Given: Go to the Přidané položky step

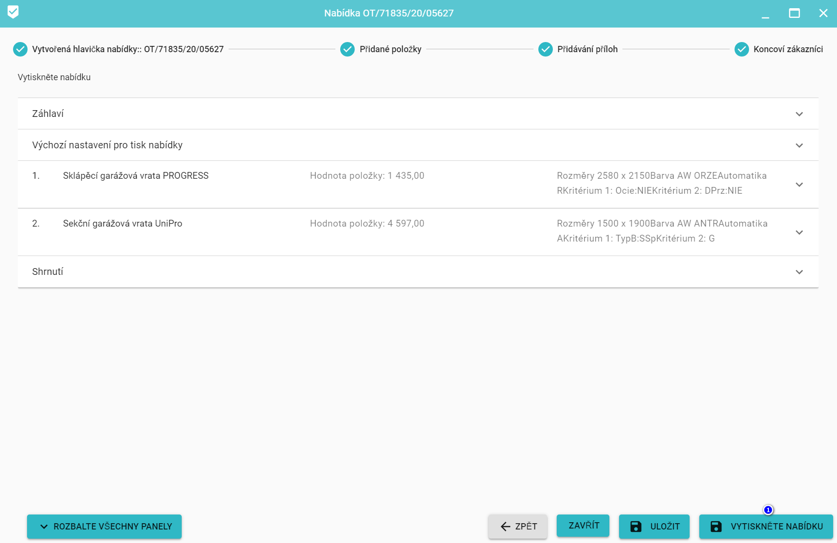Looking at the screenshot, I should tap(390, 49).
